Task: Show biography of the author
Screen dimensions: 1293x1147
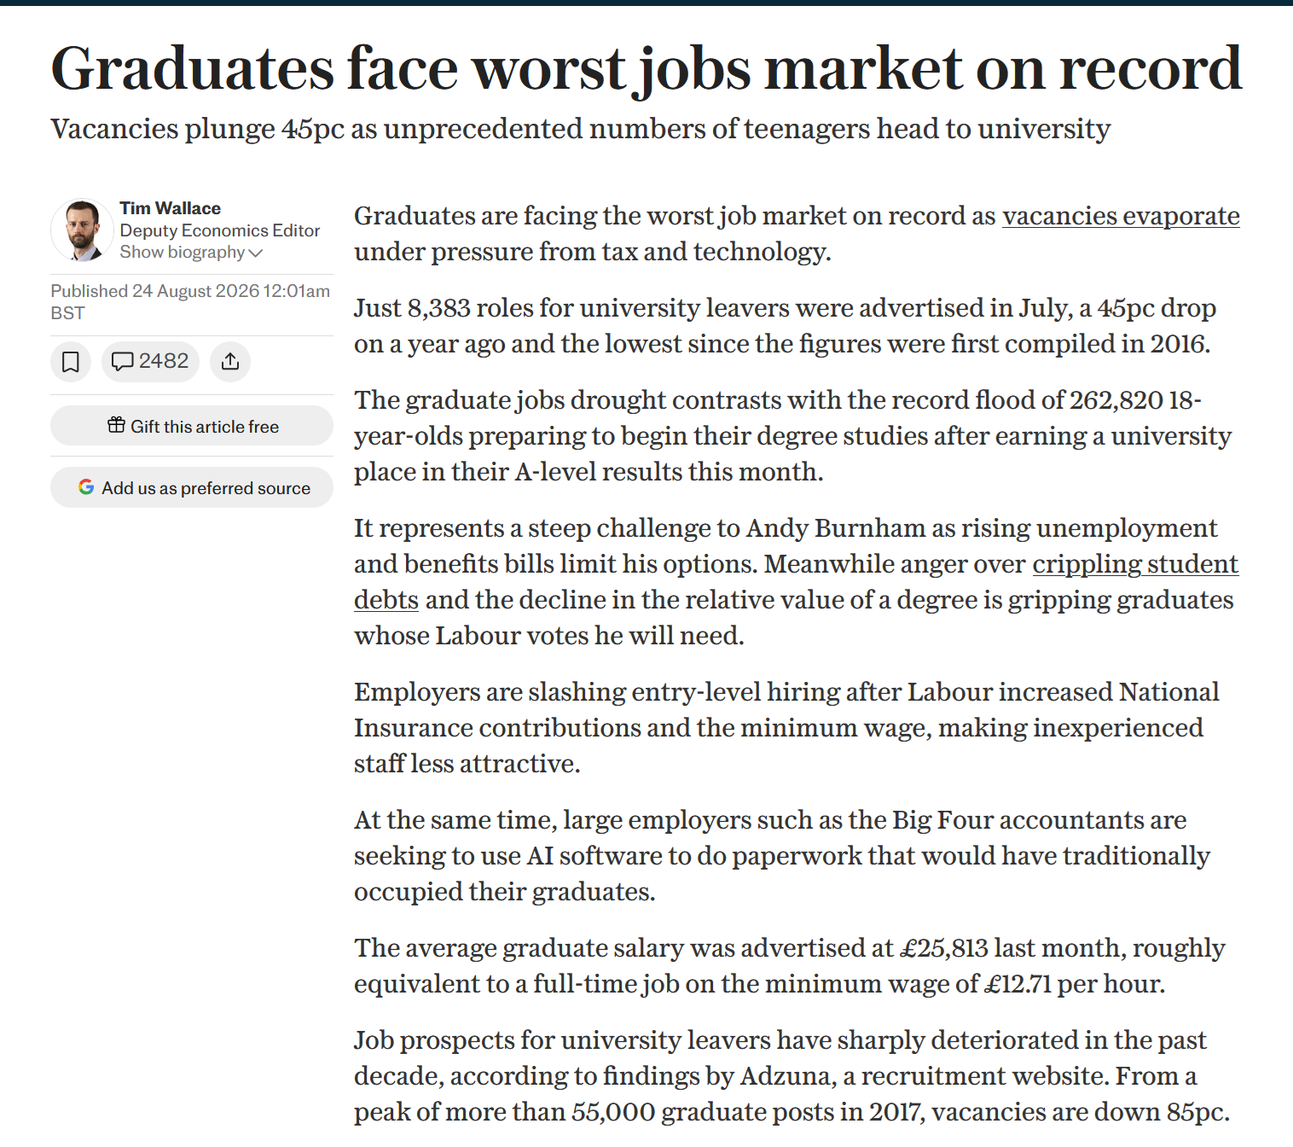Action: tap(191, 252)
